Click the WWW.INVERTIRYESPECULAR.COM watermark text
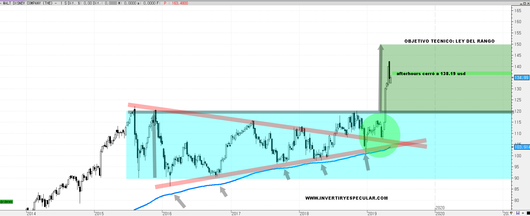The image size is (530, 216). 346,198
